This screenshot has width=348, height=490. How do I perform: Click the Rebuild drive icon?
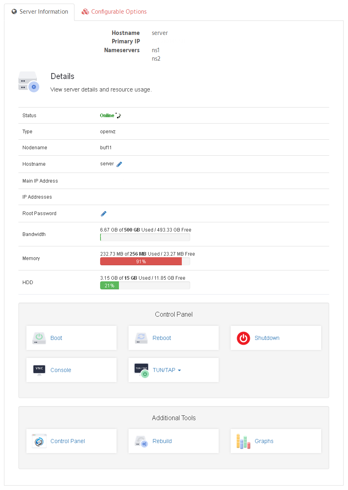(x=141, y=441)
